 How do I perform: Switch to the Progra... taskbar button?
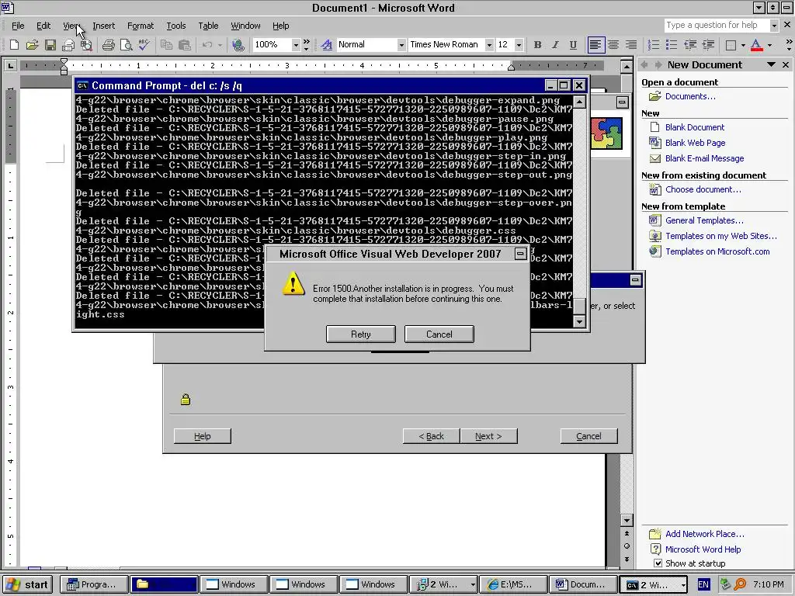tap(95, 584)
